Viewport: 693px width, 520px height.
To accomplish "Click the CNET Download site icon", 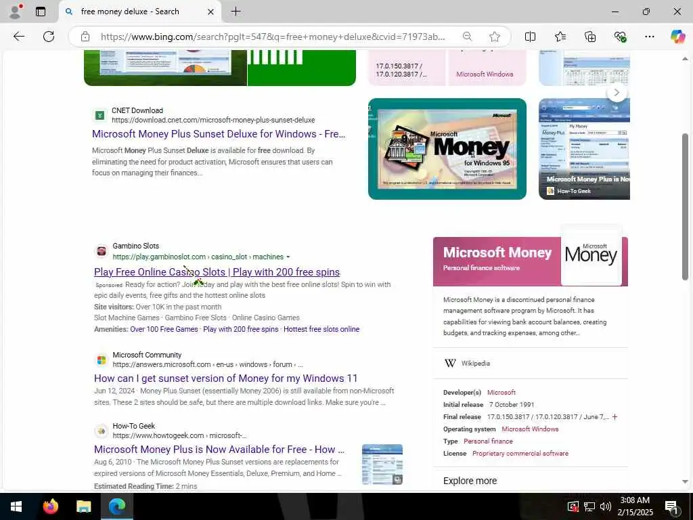I will [x=100, y=115].
